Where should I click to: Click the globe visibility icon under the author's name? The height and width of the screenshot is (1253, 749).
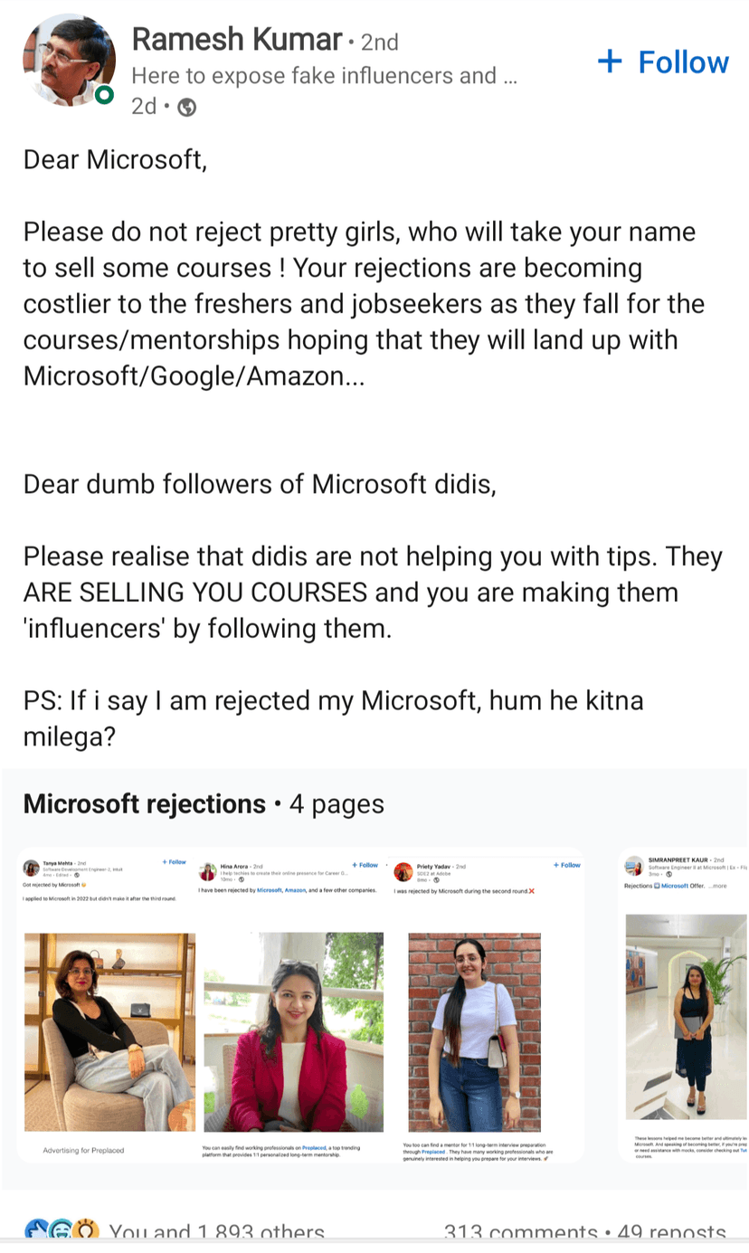(x=187, y=108)
